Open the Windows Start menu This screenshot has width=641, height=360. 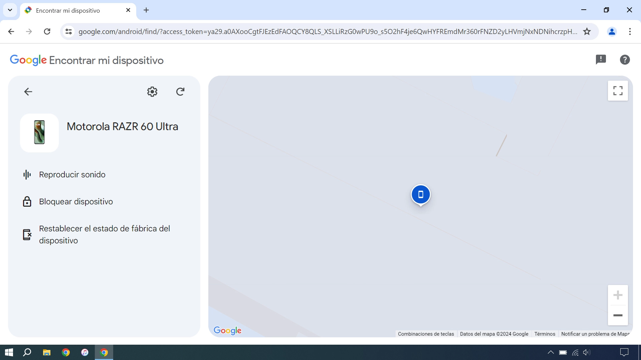click(9, 352)
